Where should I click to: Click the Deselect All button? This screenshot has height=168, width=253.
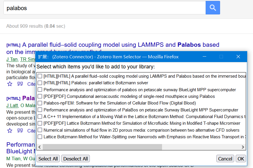75,159
